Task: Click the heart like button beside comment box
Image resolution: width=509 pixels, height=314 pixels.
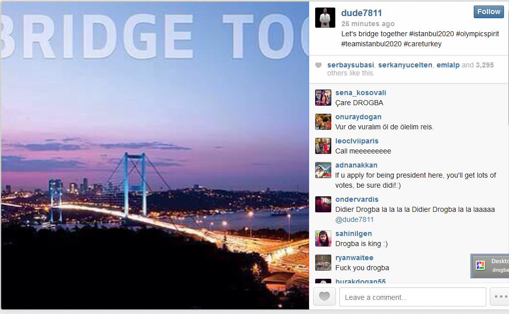Action: [x=324, y=296]
